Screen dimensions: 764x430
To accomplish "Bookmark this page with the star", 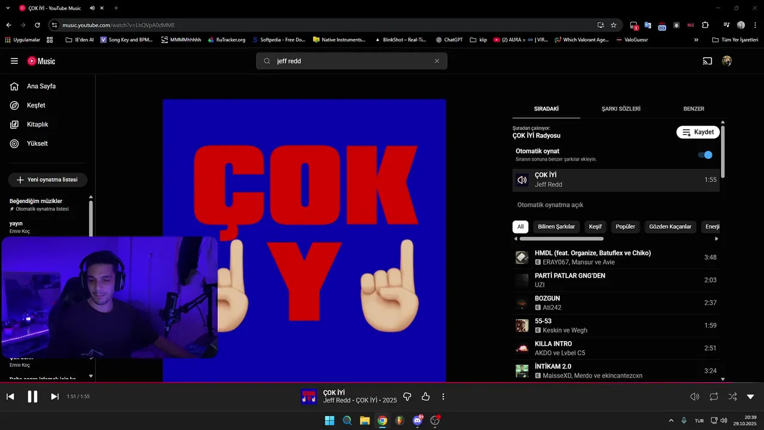I will point(614,25).
